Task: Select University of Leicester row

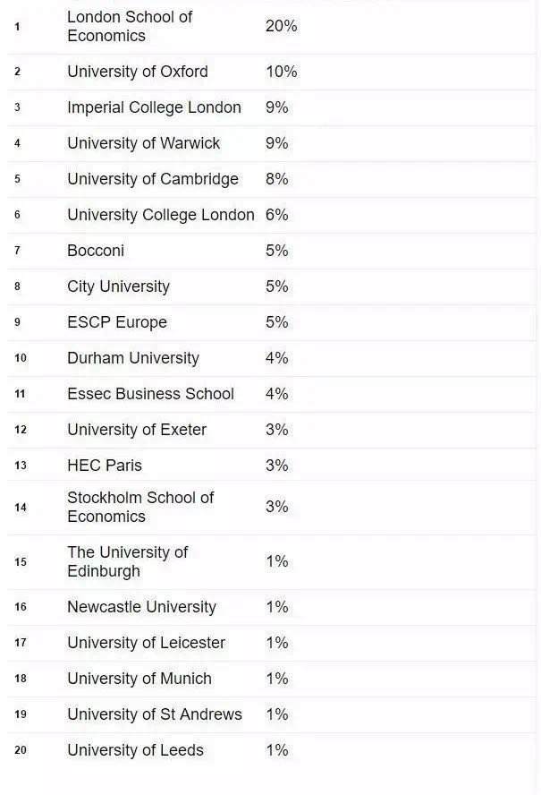Action: pyautogui.click(x=272, y=643)
